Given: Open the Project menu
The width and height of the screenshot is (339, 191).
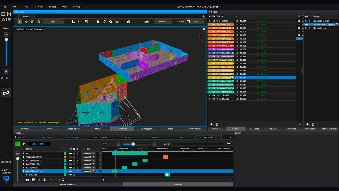Looking at the screenshot, I should 52,7.
